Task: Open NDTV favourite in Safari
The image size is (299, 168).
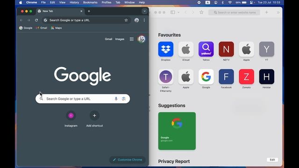Action: pos(226,49)
